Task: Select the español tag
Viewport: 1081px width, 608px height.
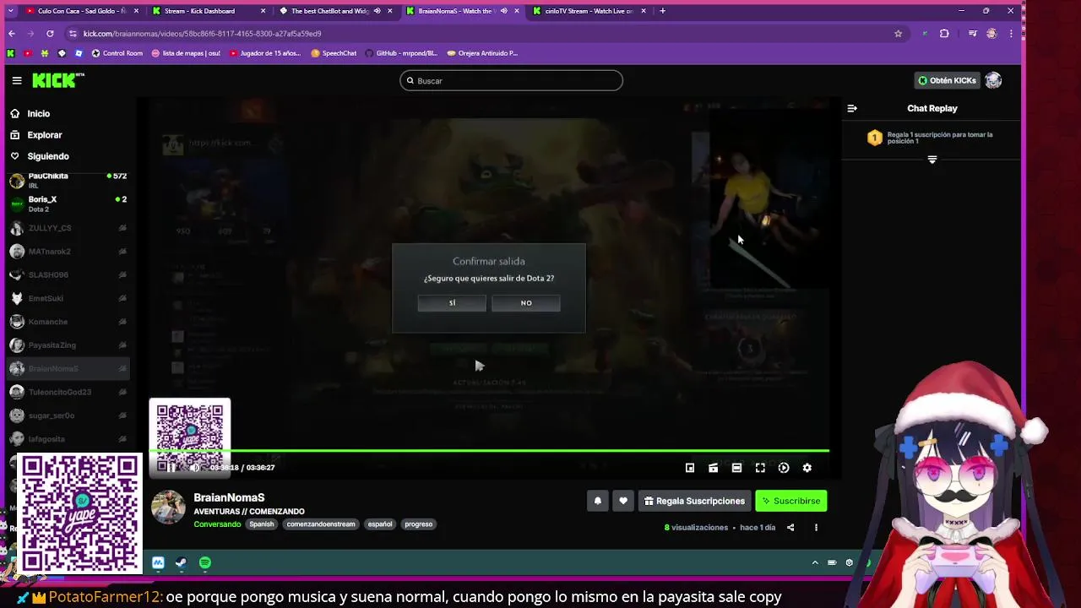Action: pyautogui.click(x=380, y=524)
